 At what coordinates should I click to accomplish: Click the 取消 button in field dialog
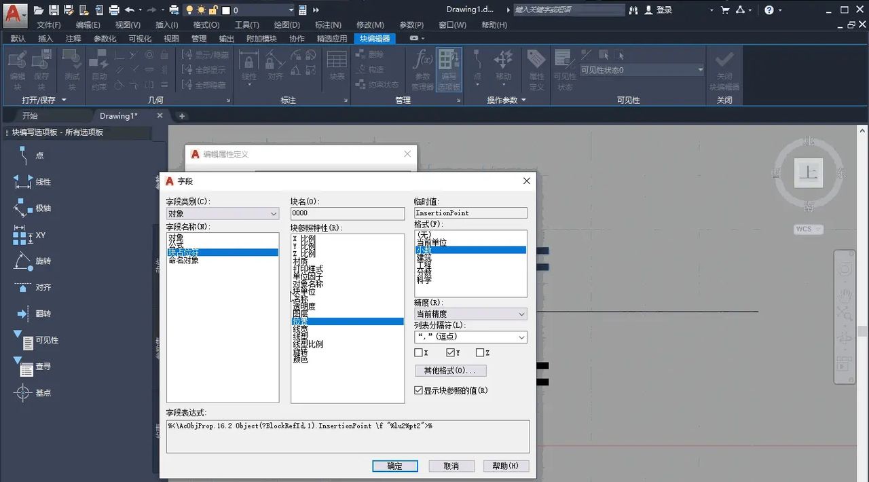coord(451,466)
